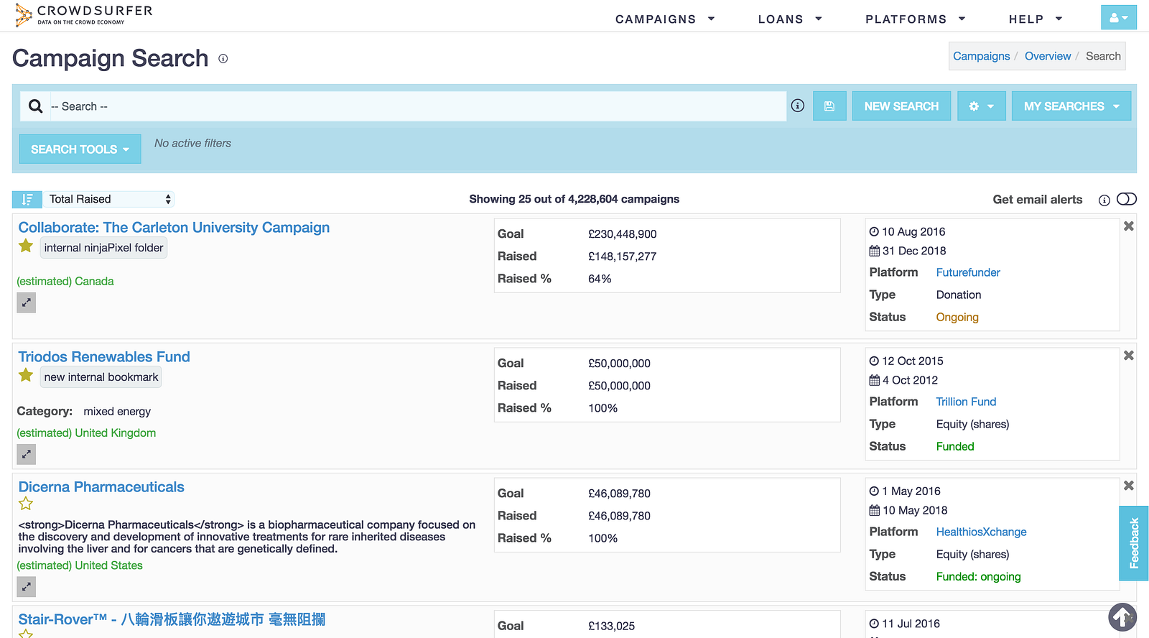Image resolution: width=1149 pixels, height=638 pixels.
Task: Unstar the Triodos Renewables Fund bookmark
Action: pos(26,375)
